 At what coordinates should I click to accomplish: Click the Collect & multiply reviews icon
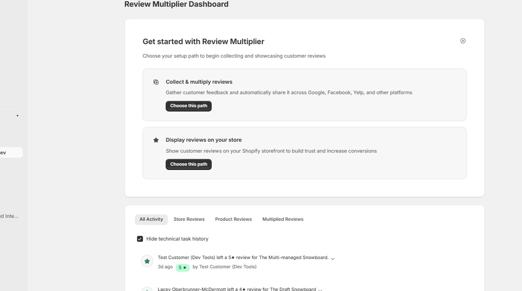click(156, 82)
